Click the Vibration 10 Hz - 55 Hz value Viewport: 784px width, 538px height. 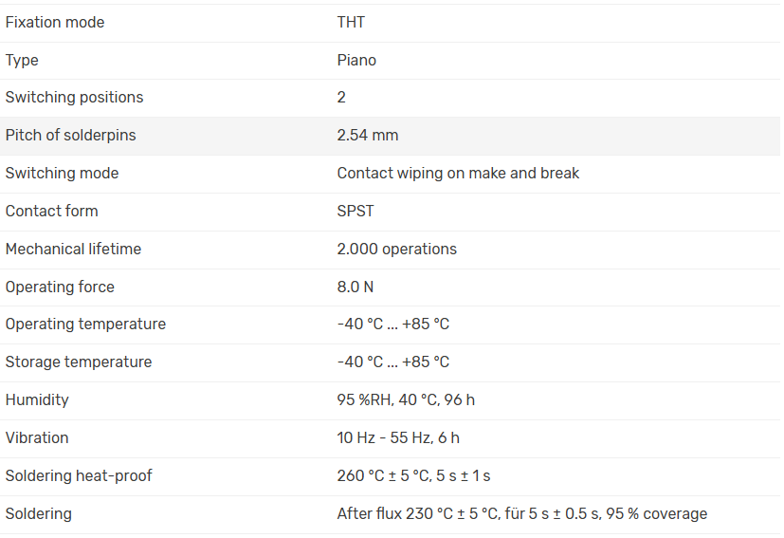[398, 437]
